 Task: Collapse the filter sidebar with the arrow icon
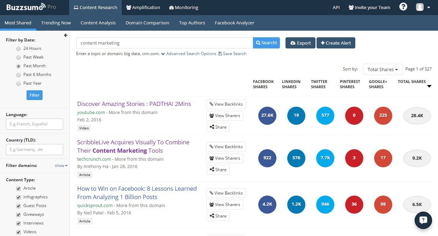(x=66, y=35)
